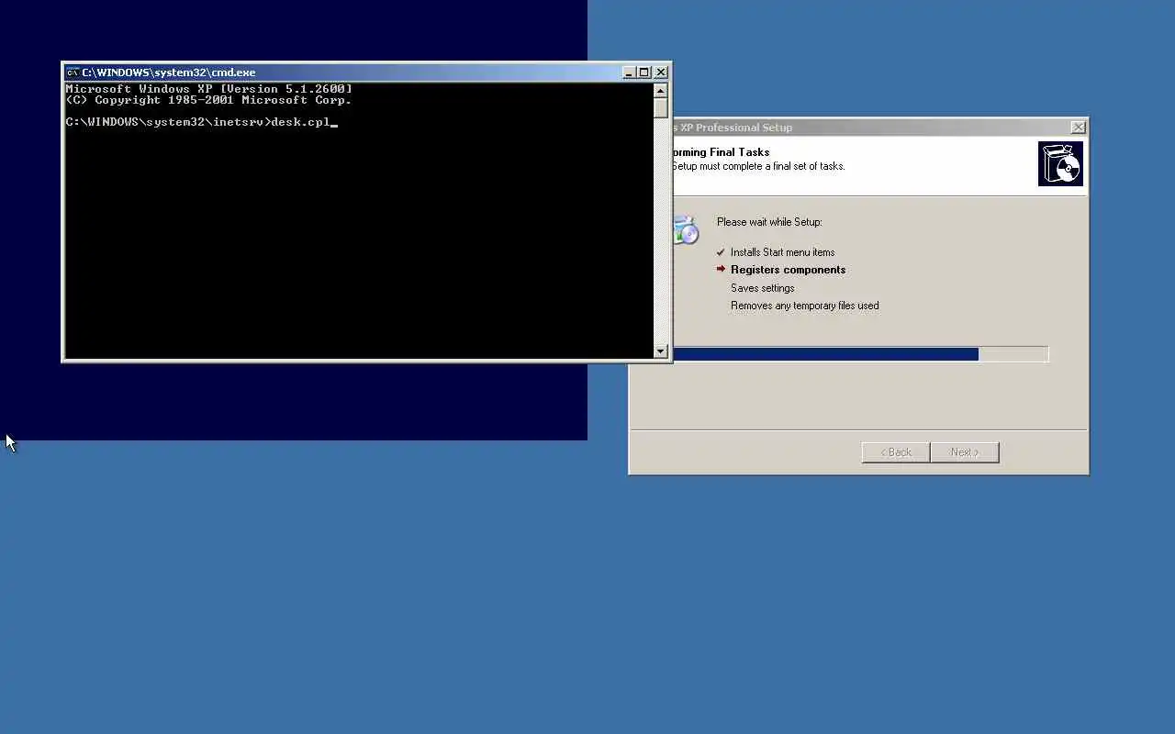The height and width of the screenshot is (734, 1175).
Task: Click the cmd scrollbar down arrow
Action: point(661,350)
